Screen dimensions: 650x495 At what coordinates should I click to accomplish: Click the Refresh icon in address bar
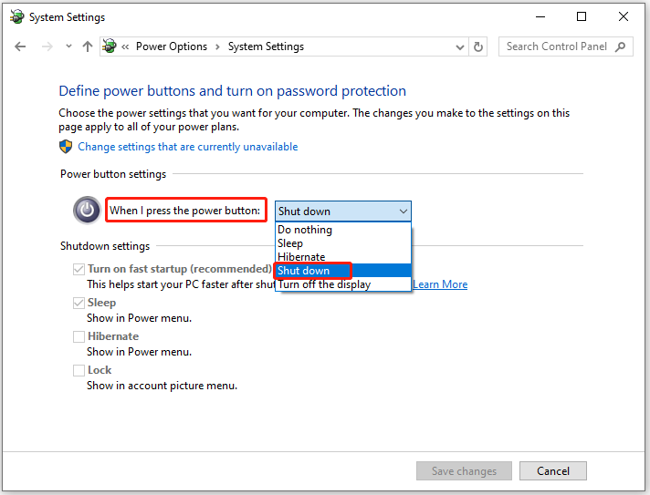point(479,46)
